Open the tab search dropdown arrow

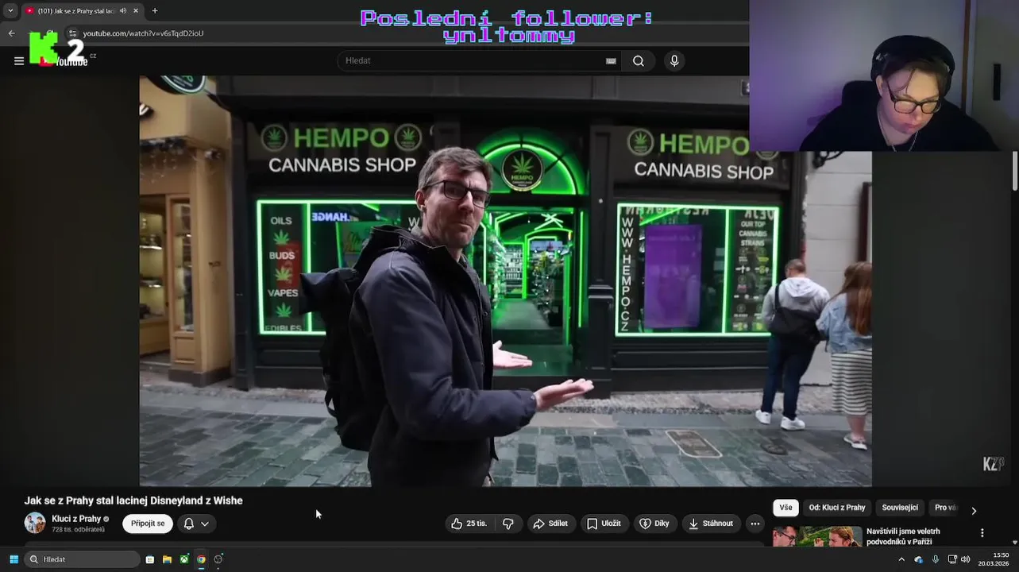(x=10, y=10)
